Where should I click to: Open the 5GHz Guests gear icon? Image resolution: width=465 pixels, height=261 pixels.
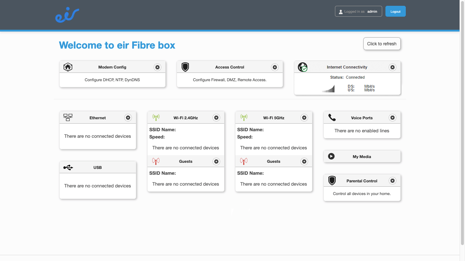(304, 161)
